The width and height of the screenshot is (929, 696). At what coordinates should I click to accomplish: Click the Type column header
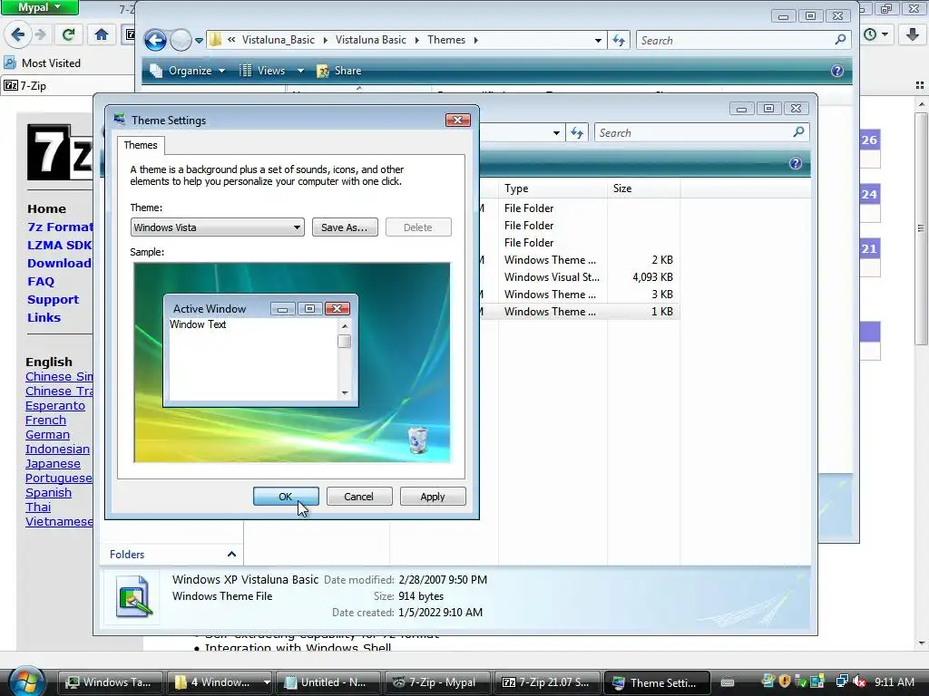(x=553, y=188)
